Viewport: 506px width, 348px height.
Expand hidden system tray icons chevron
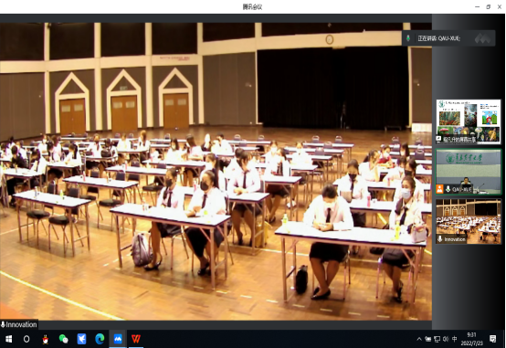pos(419,339)
